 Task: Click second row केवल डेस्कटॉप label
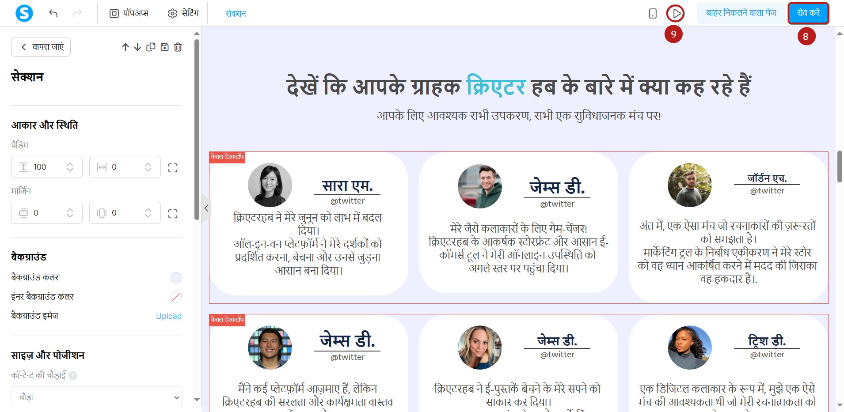click(x=227, y=320)
